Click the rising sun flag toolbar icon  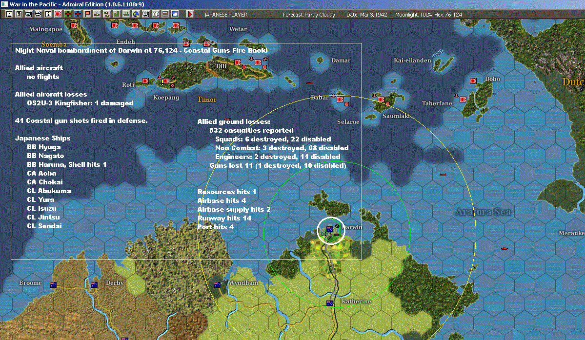click(58, 14)
